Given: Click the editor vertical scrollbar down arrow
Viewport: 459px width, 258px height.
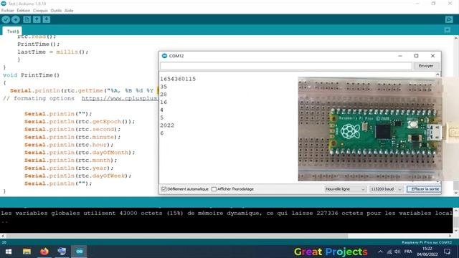Looking at the screenshot, I should click(456, 193).
